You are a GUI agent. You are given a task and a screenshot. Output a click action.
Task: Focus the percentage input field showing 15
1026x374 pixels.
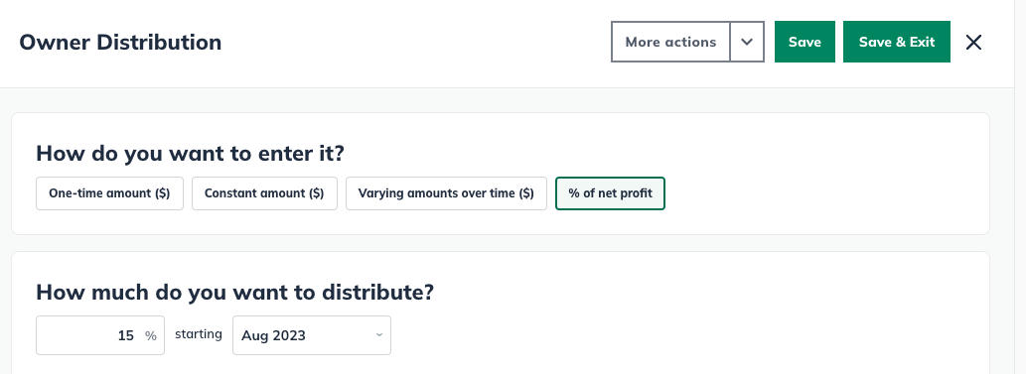pos(100,335)
